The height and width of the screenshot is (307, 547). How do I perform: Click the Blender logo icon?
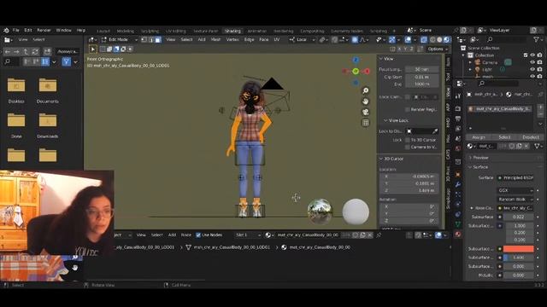click(x=6, y=31)
